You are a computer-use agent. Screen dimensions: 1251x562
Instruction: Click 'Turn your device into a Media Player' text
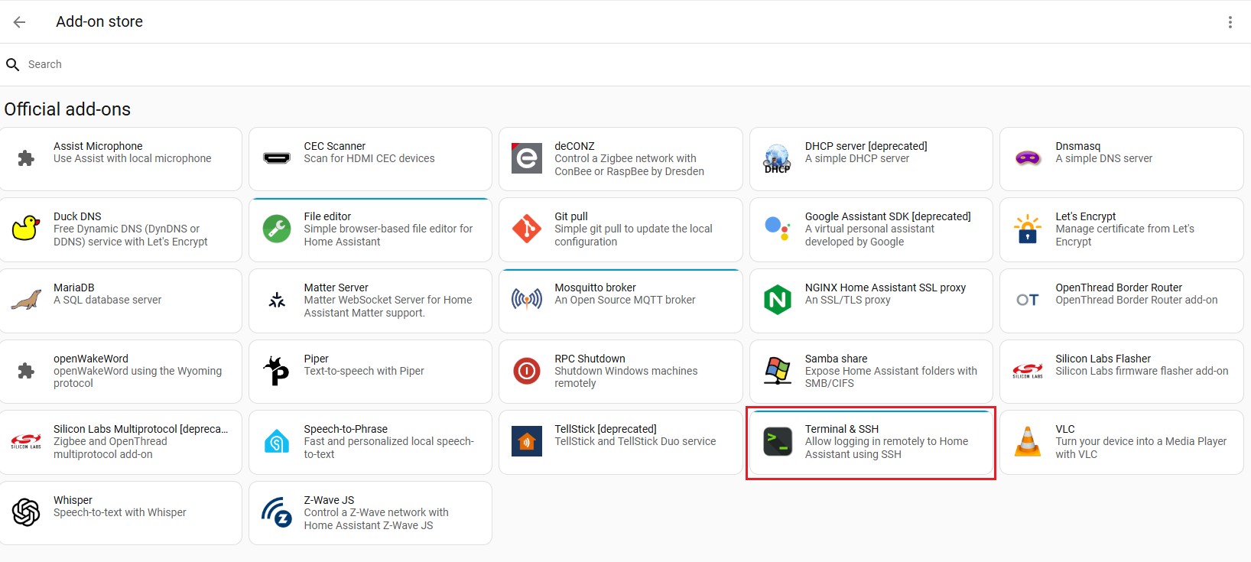tap(1141, 448)
